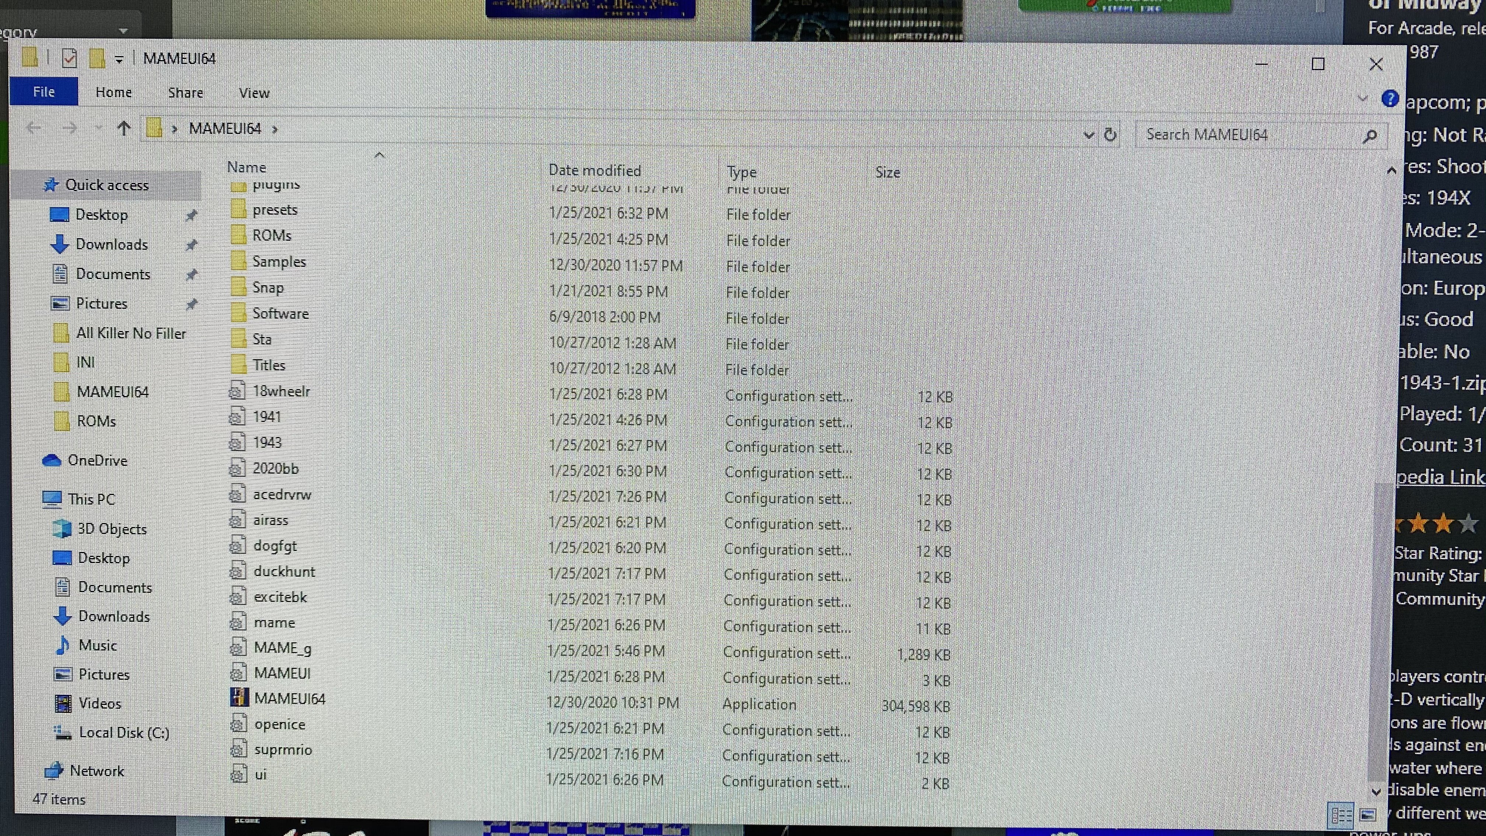Click the search magnifier icon

(x=1370, y=136)
